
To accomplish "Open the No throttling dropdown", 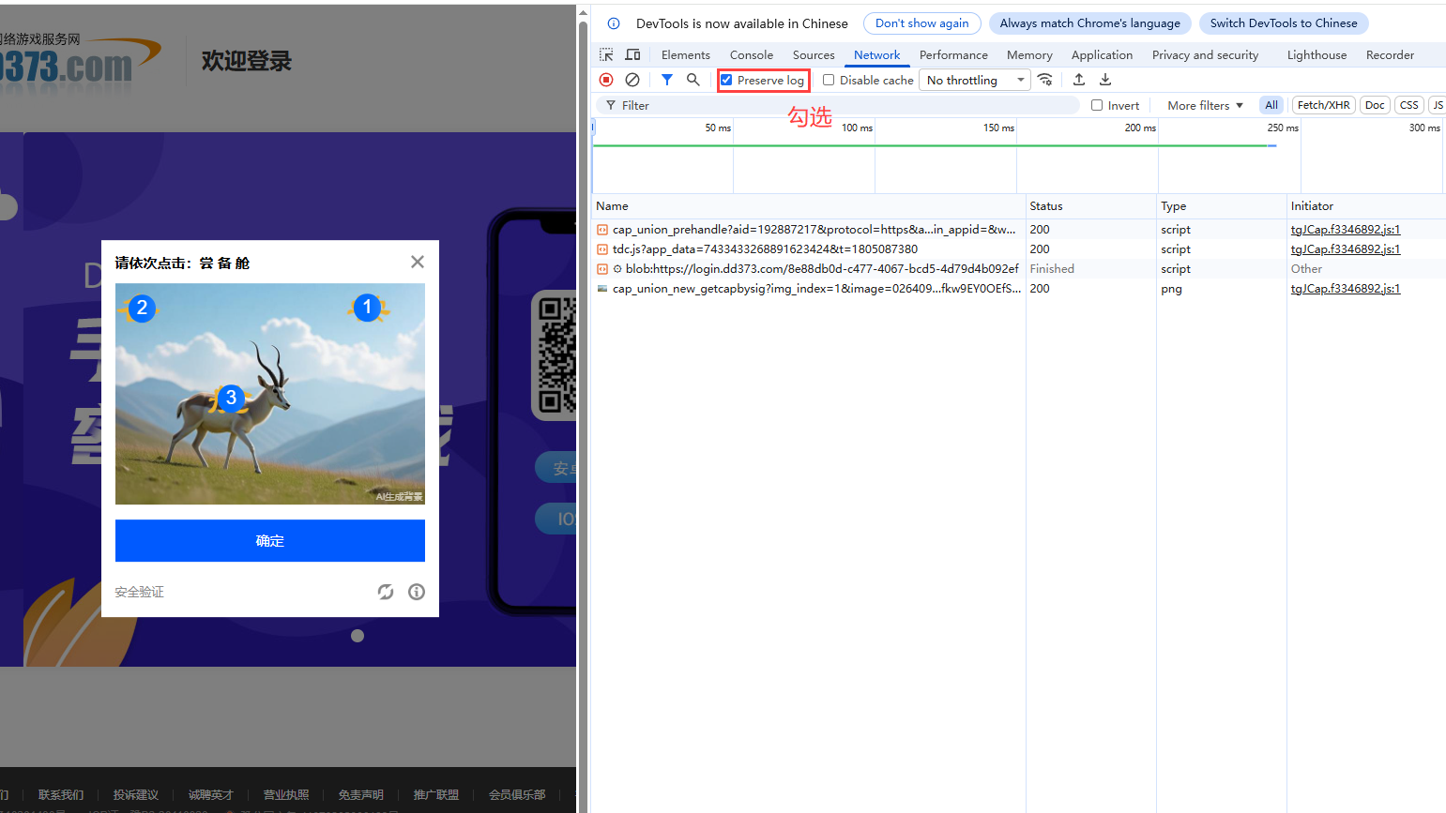I will click(974, 80).
